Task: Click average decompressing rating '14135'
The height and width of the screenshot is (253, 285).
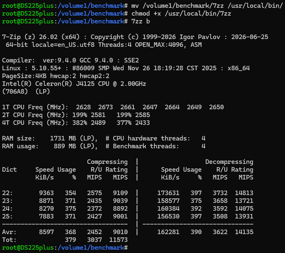Action: [244, 232]
